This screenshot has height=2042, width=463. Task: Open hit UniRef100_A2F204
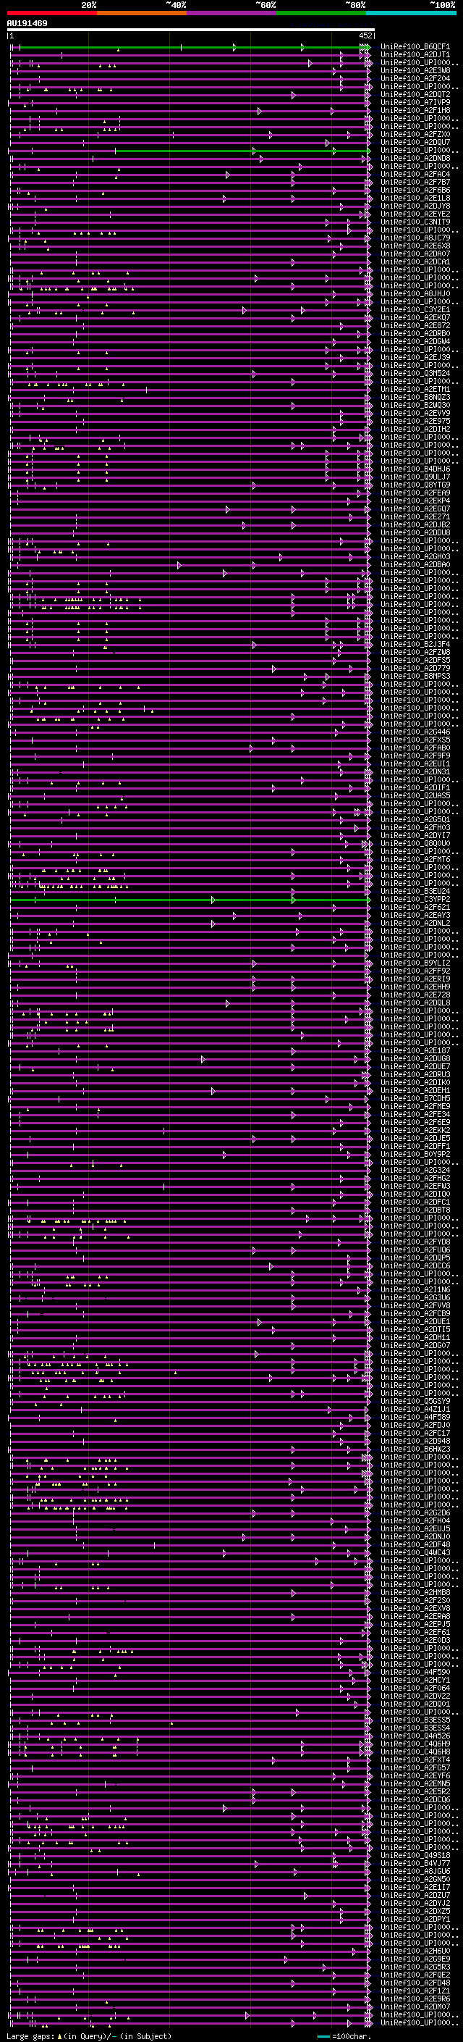click(415, 78)
